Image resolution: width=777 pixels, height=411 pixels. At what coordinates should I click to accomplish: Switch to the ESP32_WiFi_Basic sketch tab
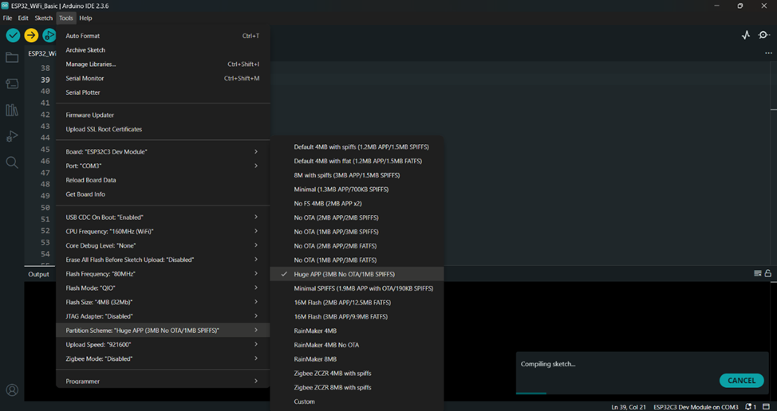click(41, 53)
